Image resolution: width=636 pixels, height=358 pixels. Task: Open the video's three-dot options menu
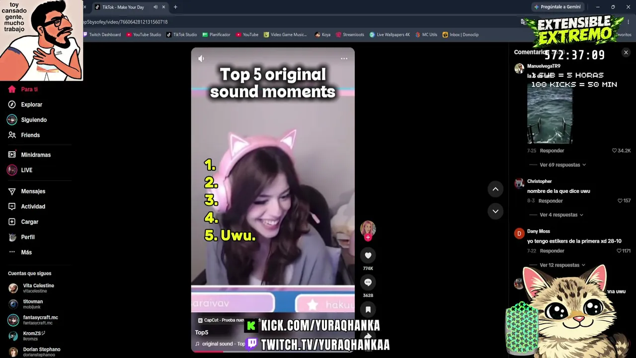(x=344, y=59)
